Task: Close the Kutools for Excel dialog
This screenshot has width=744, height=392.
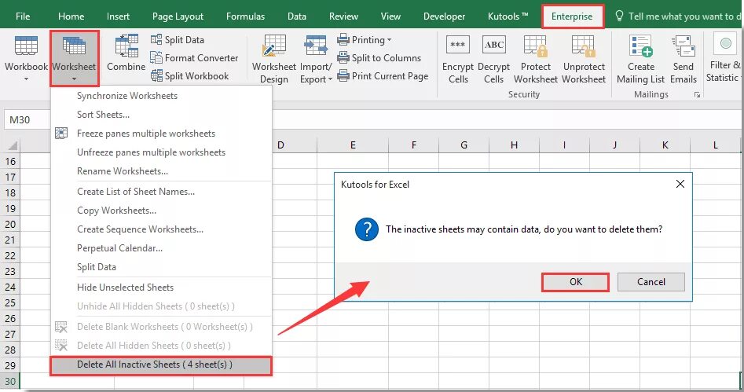Action: (680, 184)
